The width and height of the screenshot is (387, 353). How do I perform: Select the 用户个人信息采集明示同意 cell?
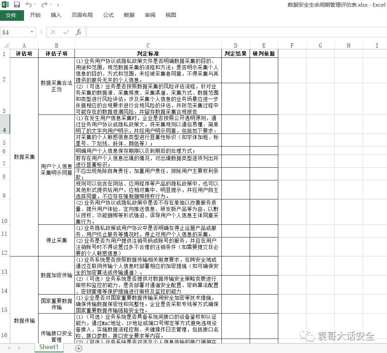[x=56, y=169]
